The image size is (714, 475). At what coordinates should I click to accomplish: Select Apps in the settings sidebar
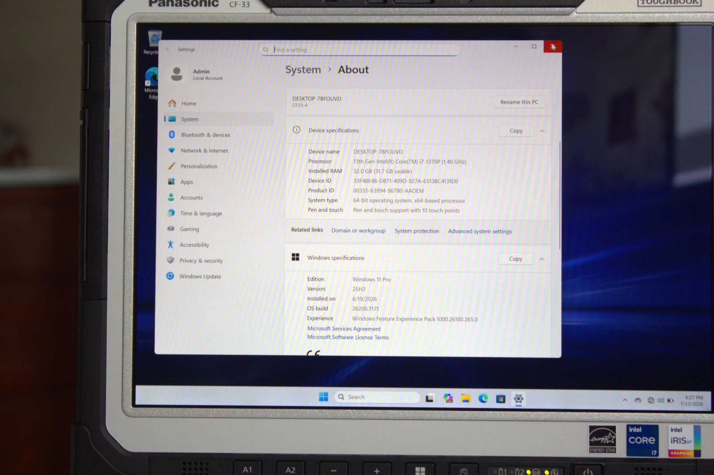tap(181, 182)
